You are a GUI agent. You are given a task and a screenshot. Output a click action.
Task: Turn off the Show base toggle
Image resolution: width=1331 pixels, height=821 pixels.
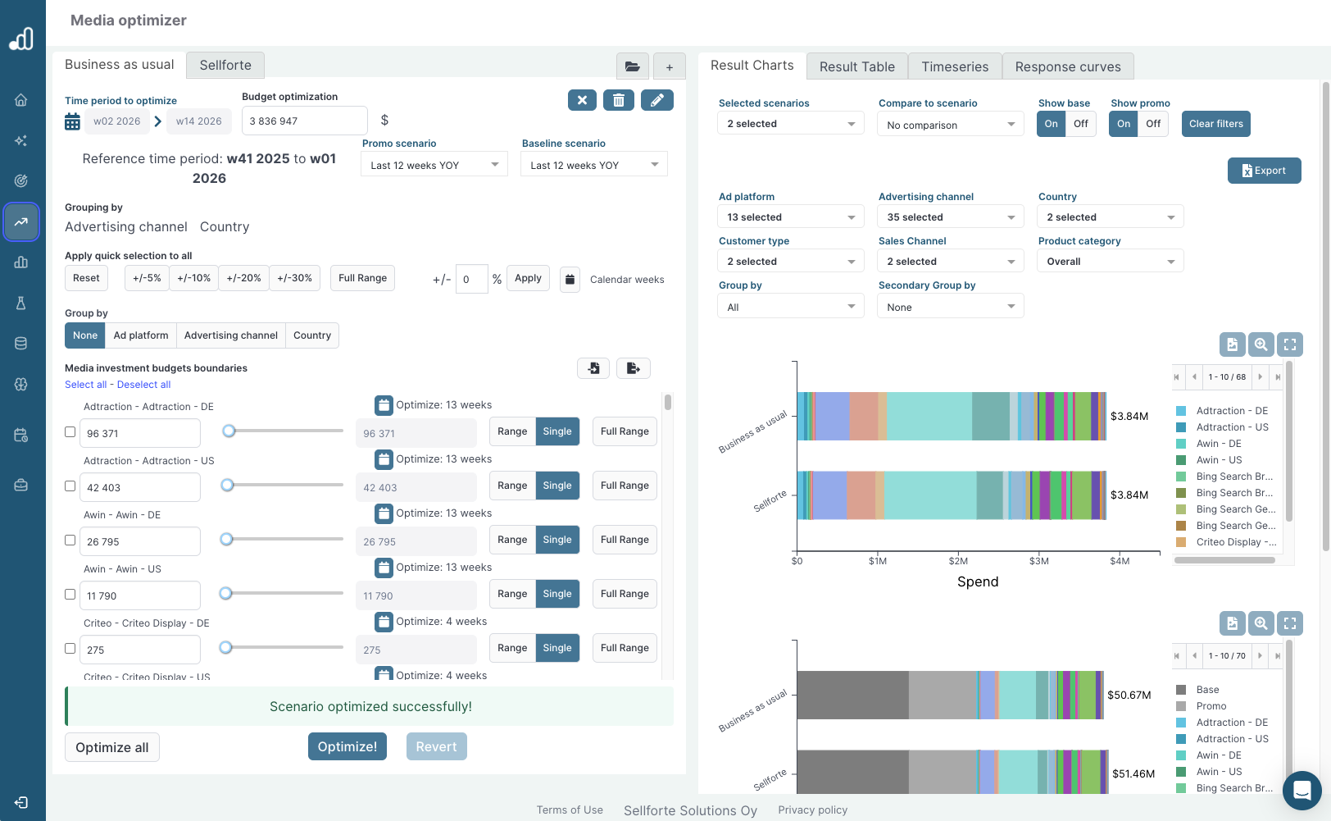(1081, 123)
